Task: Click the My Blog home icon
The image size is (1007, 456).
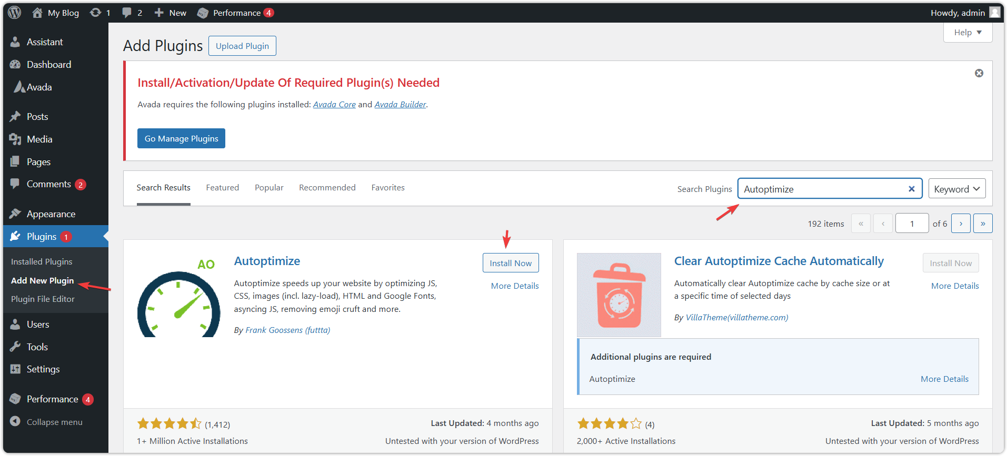Action: (37, 13)
